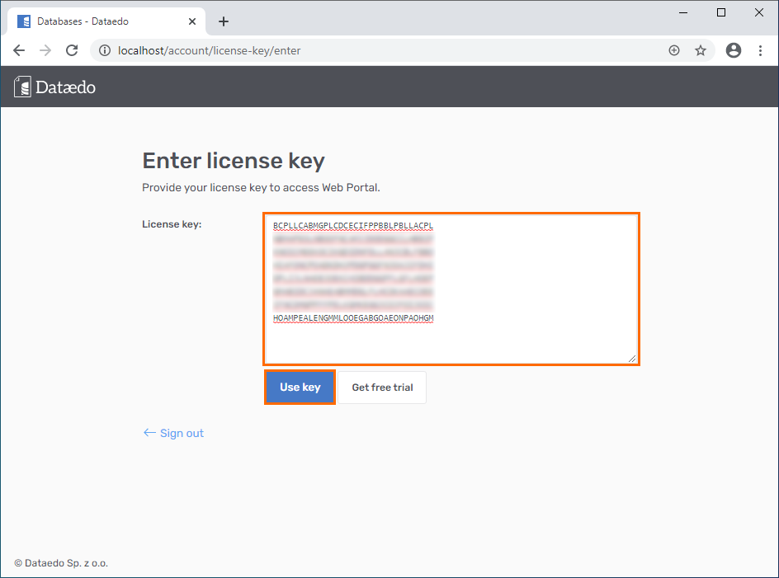Focus the License key text area
779x578 pixels.
[451, 338]
